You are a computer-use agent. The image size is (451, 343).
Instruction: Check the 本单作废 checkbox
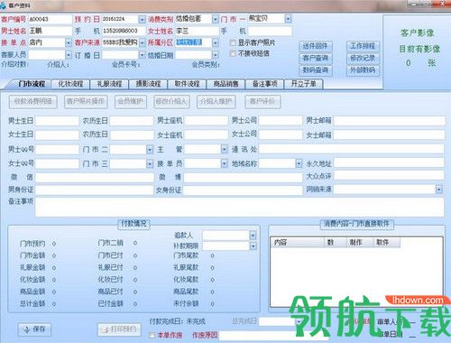152,335
